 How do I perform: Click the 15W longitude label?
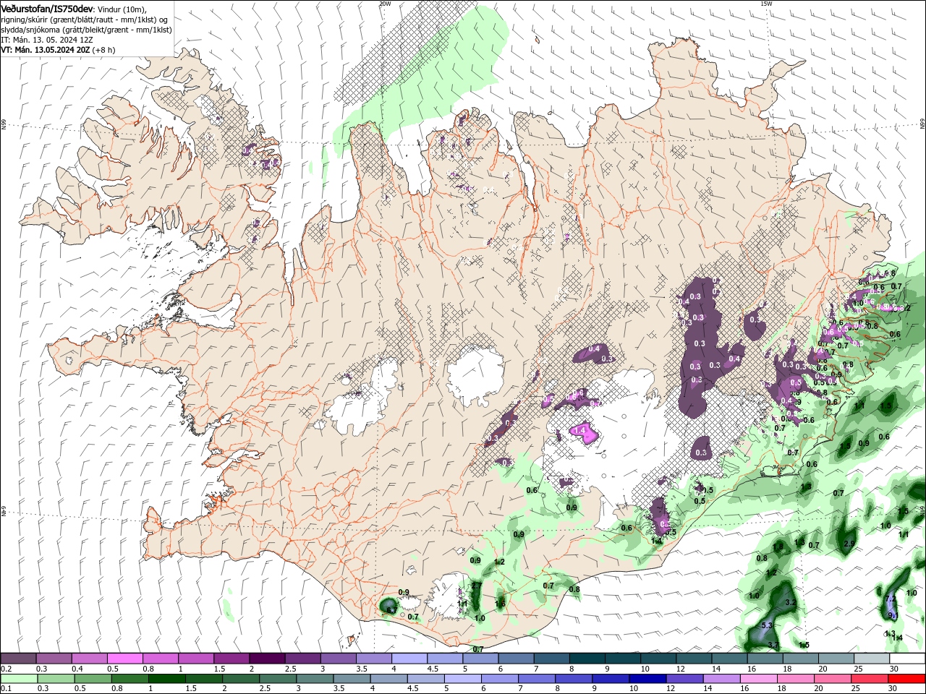pos(766,3)
